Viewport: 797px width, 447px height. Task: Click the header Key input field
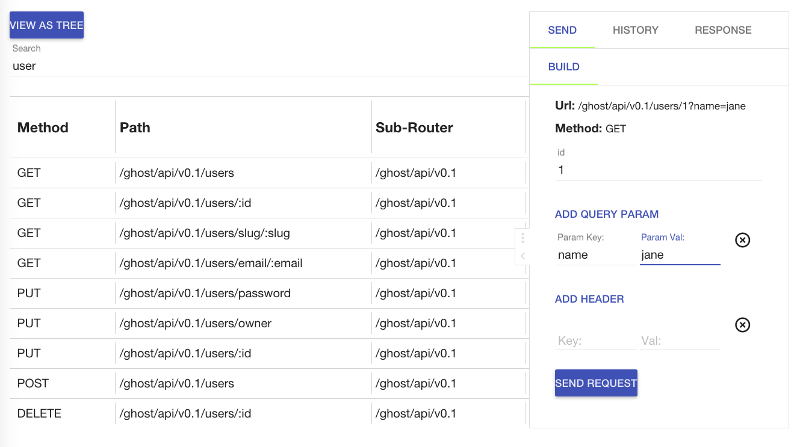coord(596,341)
